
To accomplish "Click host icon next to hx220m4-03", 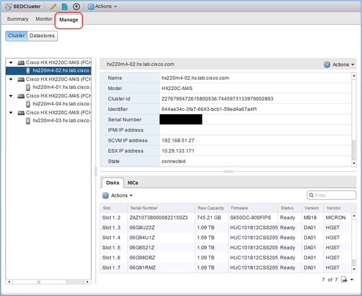I will click(x=28, y=121).
